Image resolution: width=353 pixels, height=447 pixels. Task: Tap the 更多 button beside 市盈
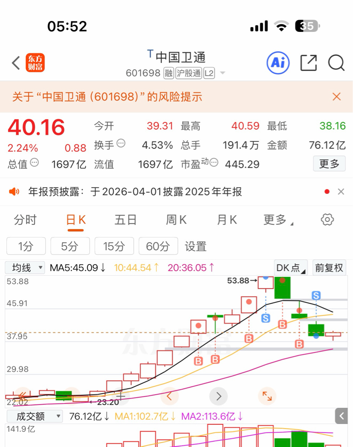click(x=329, y=164)
